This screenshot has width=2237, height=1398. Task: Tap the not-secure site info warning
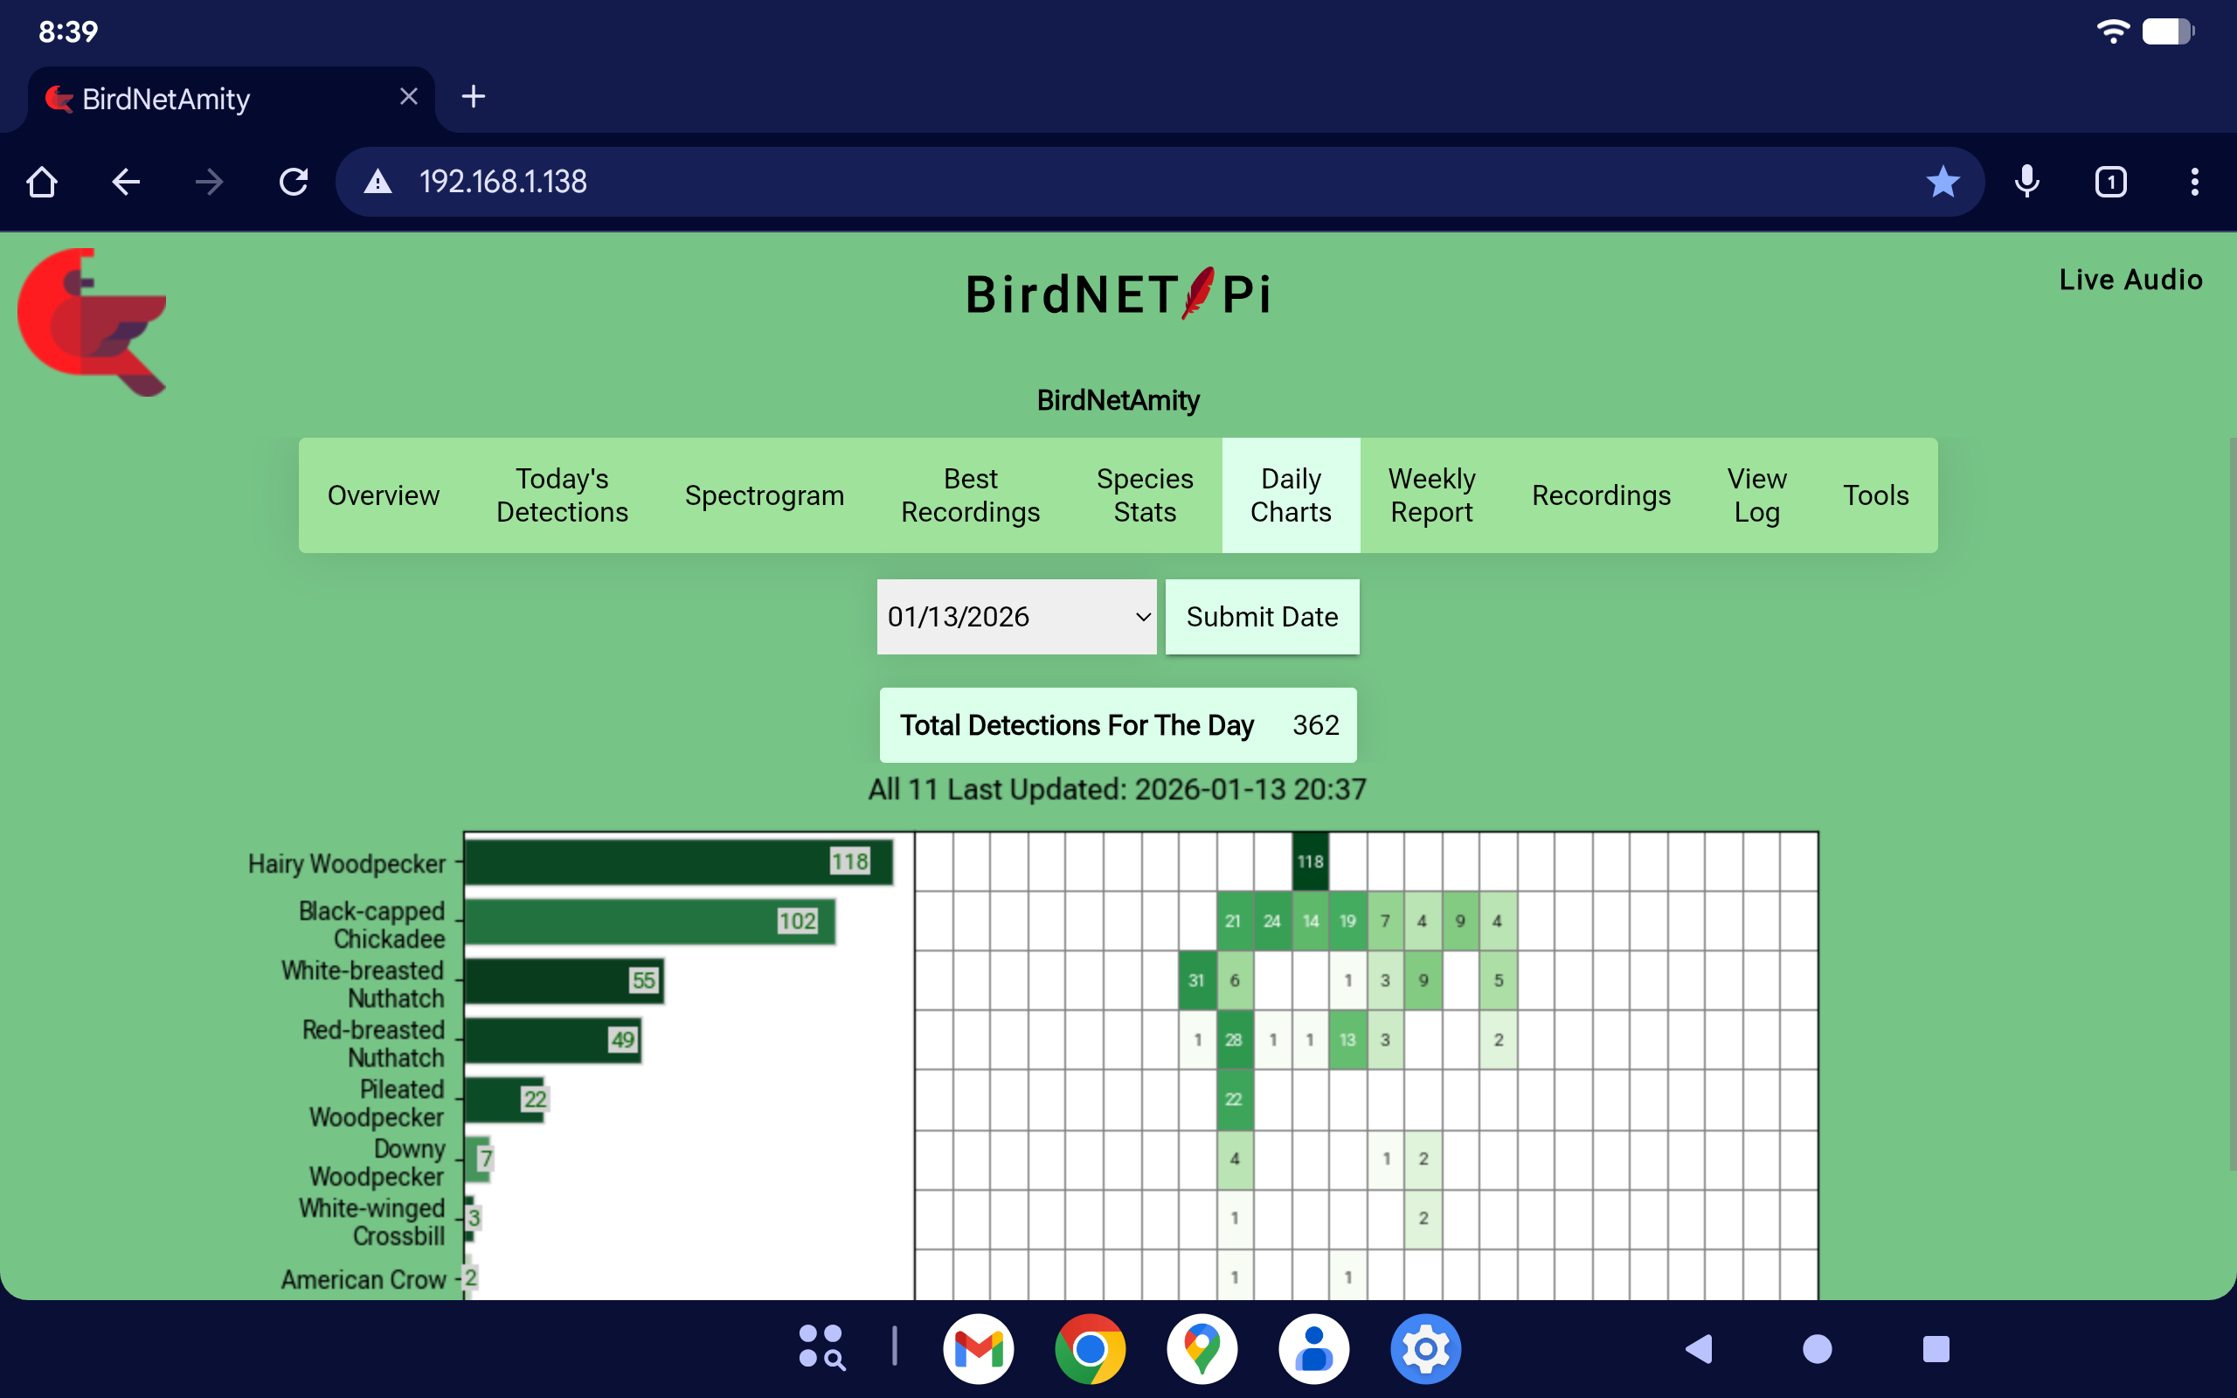pyautogui.click(x=377, y=181)
